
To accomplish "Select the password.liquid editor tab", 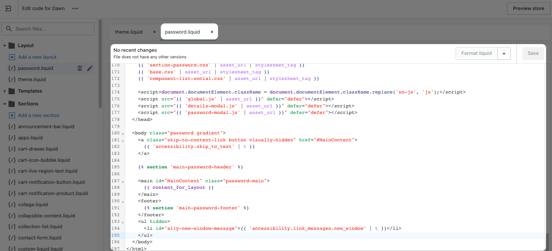I will [182, 32].
